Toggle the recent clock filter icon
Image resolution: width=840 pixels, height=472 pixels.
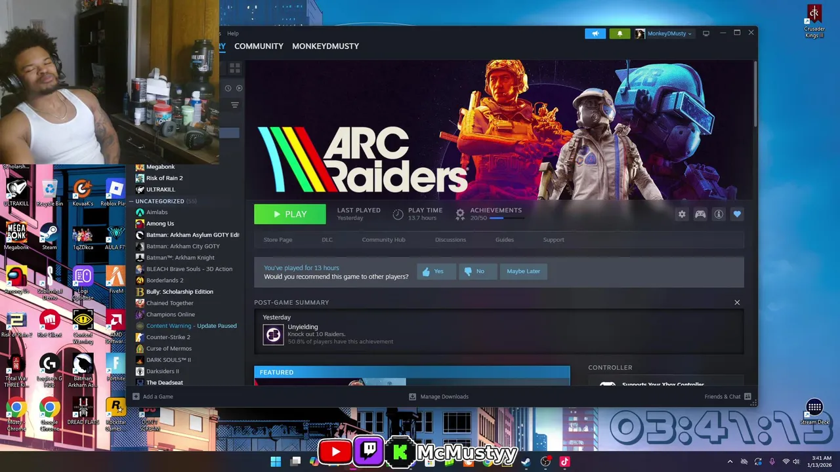(x=228, y=88)
